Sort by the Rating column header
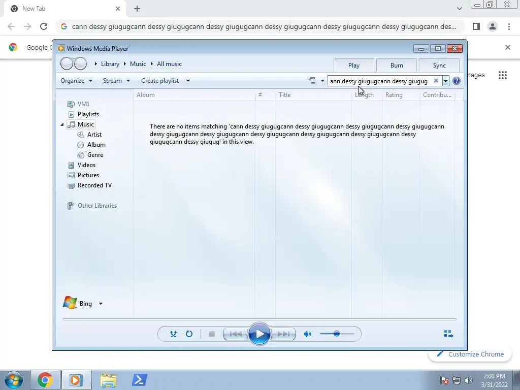The height and width of the screenshot is (390, 520). click(401, 95)
